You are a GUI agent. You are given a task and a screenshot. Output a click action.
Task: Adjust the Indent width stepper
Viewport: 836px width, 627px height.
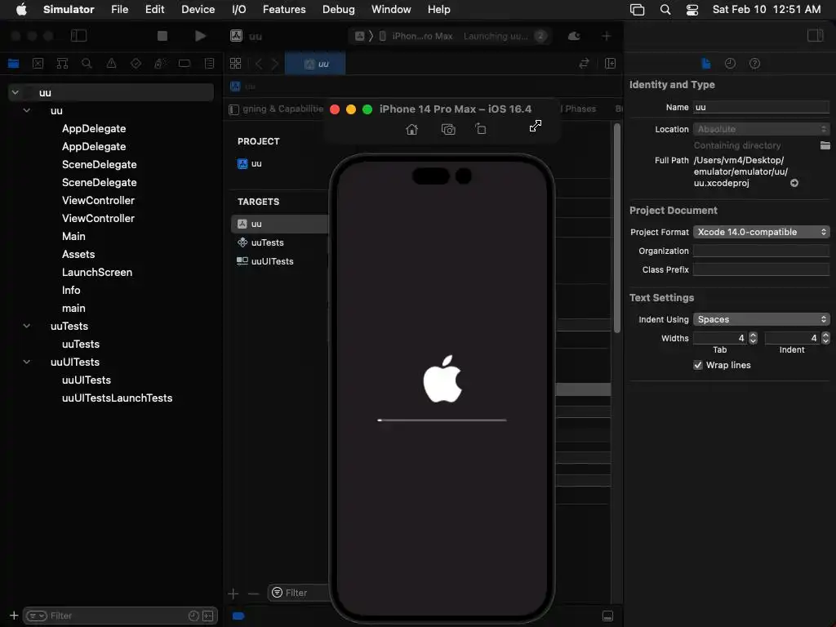pyautogui.click(x=825, y=338)
